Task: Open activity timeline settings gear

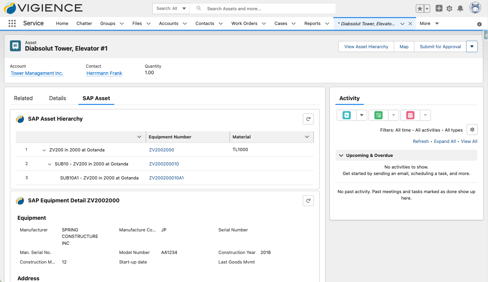Action: pyautogui.click(x=472, y=130)
